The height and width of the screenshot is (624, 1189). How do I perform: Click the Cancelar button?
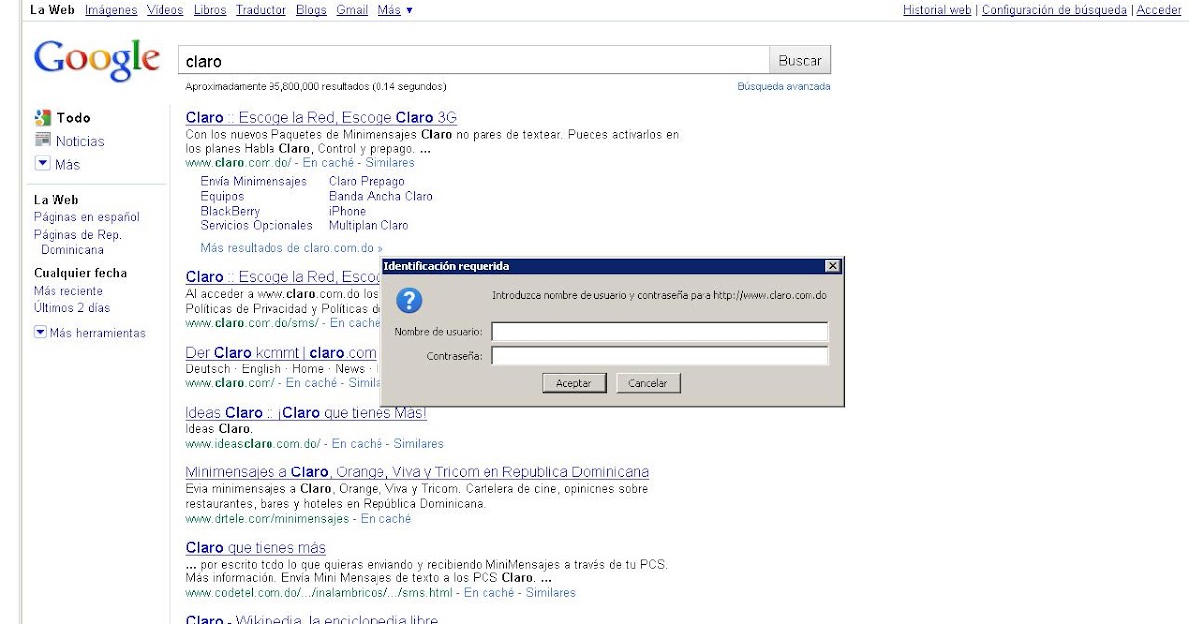coord(648,383)
